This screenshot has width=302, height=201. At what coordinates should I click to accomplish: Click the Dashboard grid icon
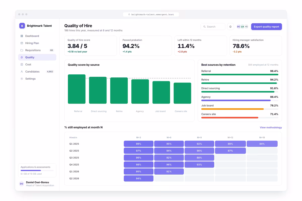(x=22, y=36)
